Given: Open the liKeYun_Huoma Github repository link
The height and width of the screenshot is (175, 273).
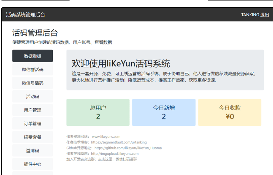Looking at the screenshot, I should tap(128, 148).
